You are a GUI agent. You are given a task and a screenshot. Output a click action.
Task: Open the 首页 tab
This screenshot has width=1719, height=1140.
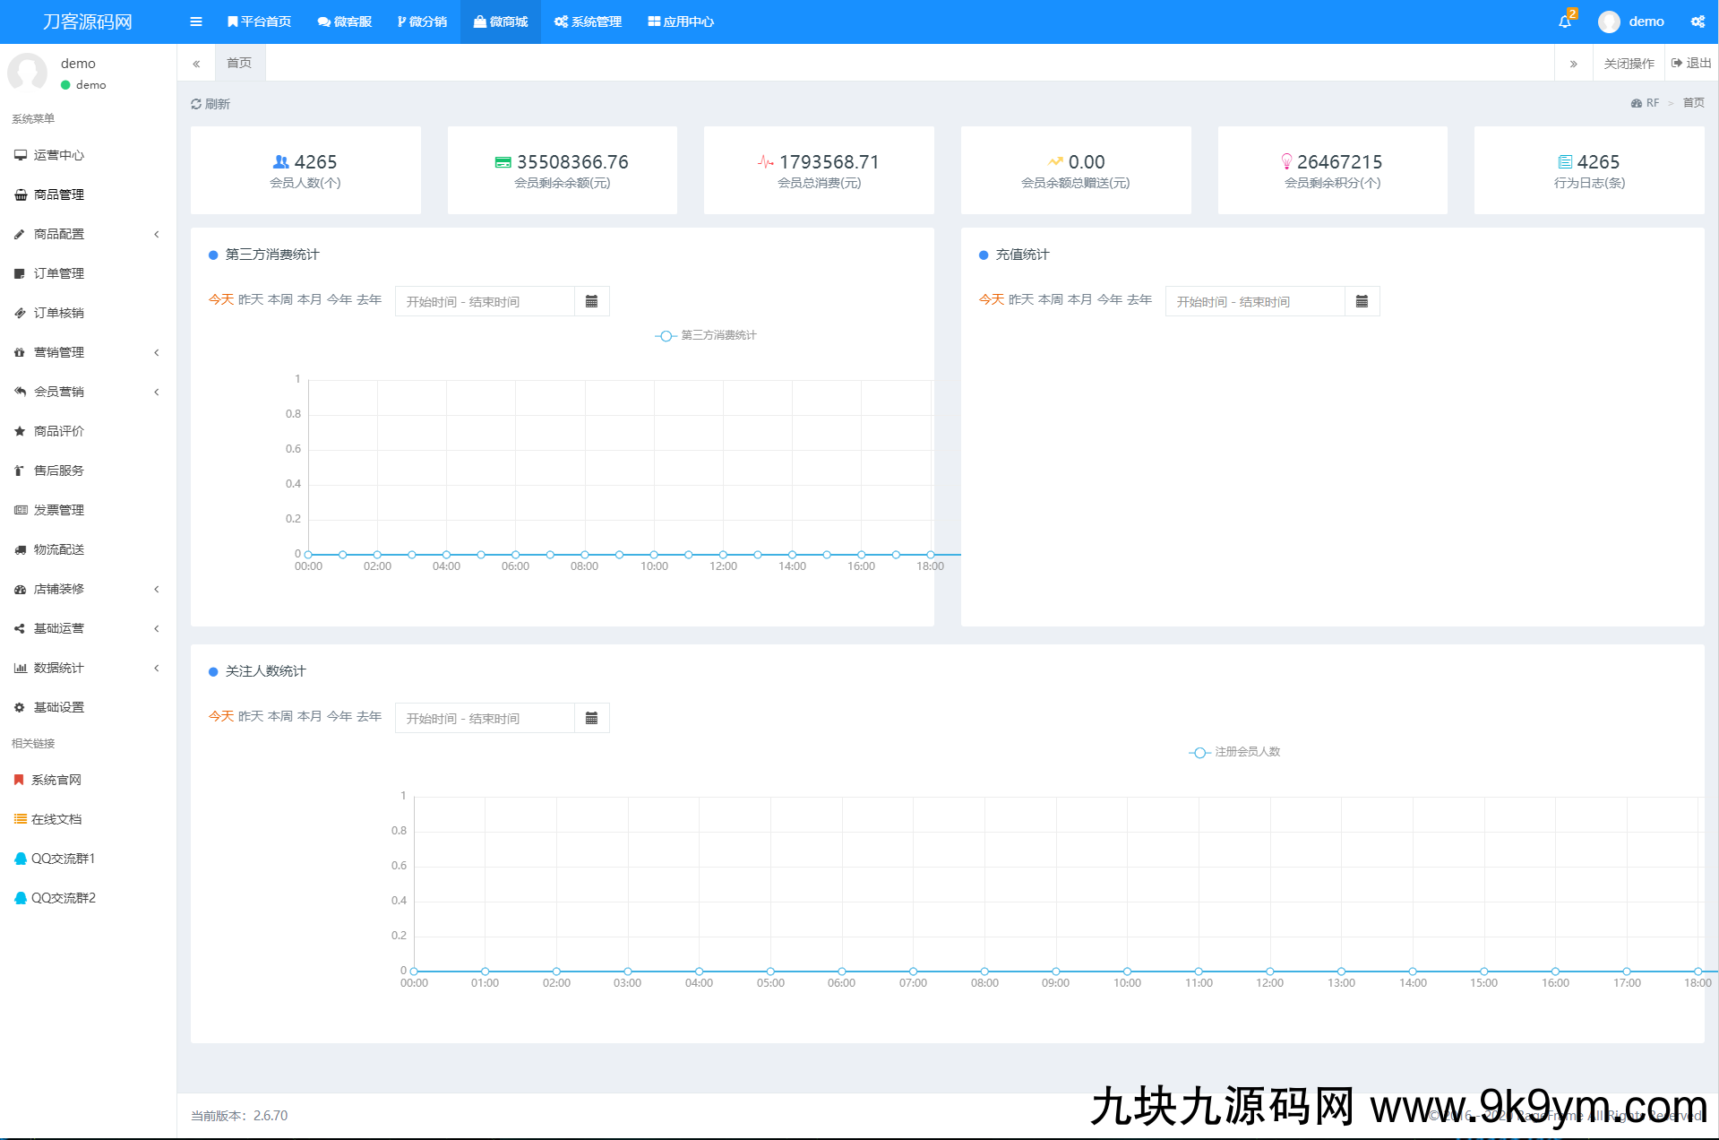click(x=239, y=63)
